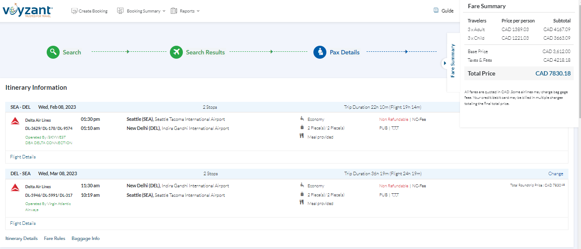
Task: Click the Create Booking icon
Action: click(x=74, y=11)
